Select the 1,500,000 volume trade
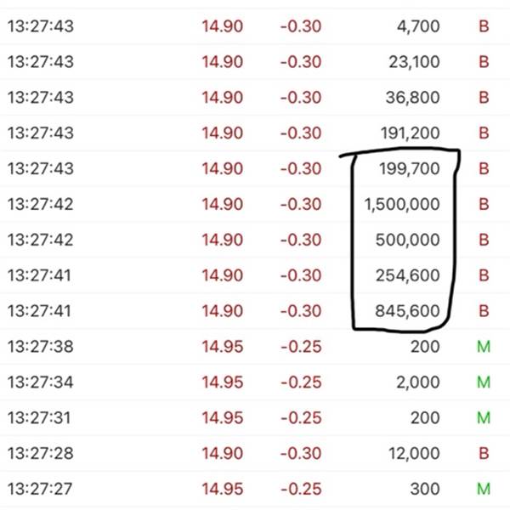This screenshot has width=510, height=510. tap(401, 204)
